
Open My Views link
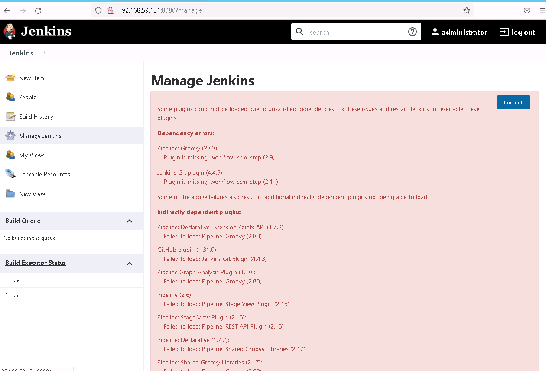[x=32, y=155]
